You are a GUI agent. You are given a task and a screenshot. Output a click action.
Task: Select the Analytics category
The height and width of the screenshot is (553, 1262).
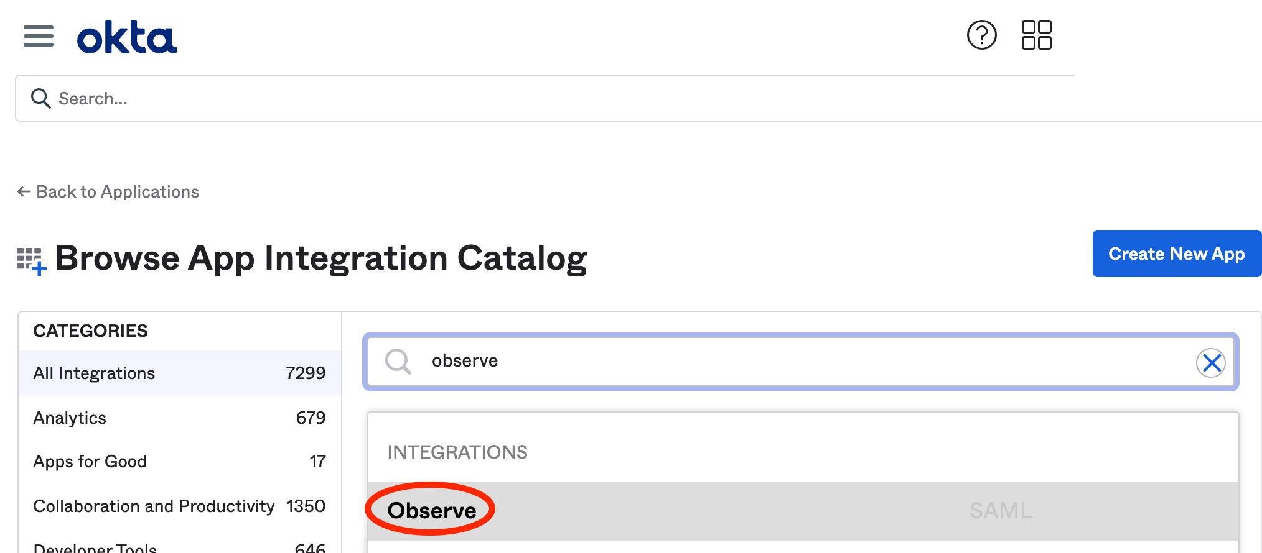pos(180,418)
